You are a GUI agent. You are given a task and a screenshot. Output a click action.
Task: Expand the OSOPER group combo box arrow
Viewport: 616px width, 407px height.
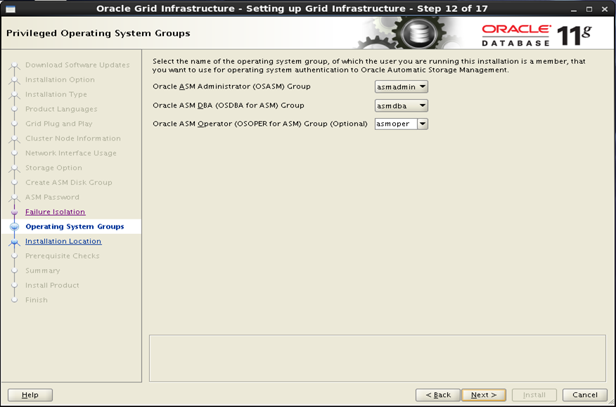click(423, 124)
